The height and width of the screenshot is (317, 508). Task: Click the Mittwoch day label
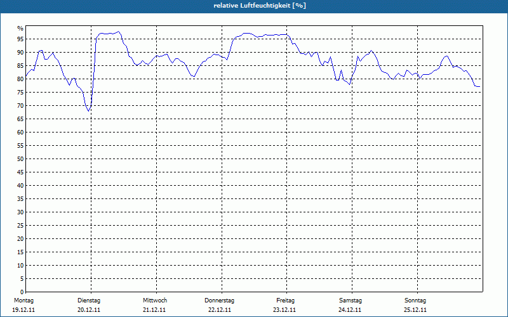[155, 301]
